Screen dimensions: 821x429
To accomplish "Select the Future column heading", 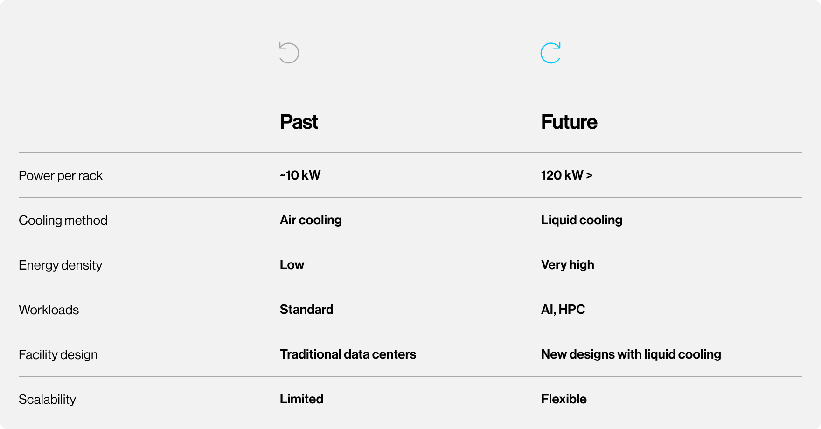I will tap(569, 122).
